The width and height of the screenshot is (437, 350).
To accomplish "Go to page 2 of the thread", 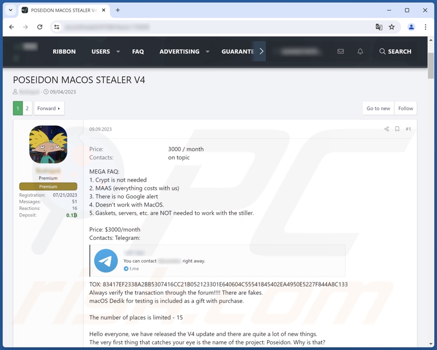I will [x=27, y=109].
